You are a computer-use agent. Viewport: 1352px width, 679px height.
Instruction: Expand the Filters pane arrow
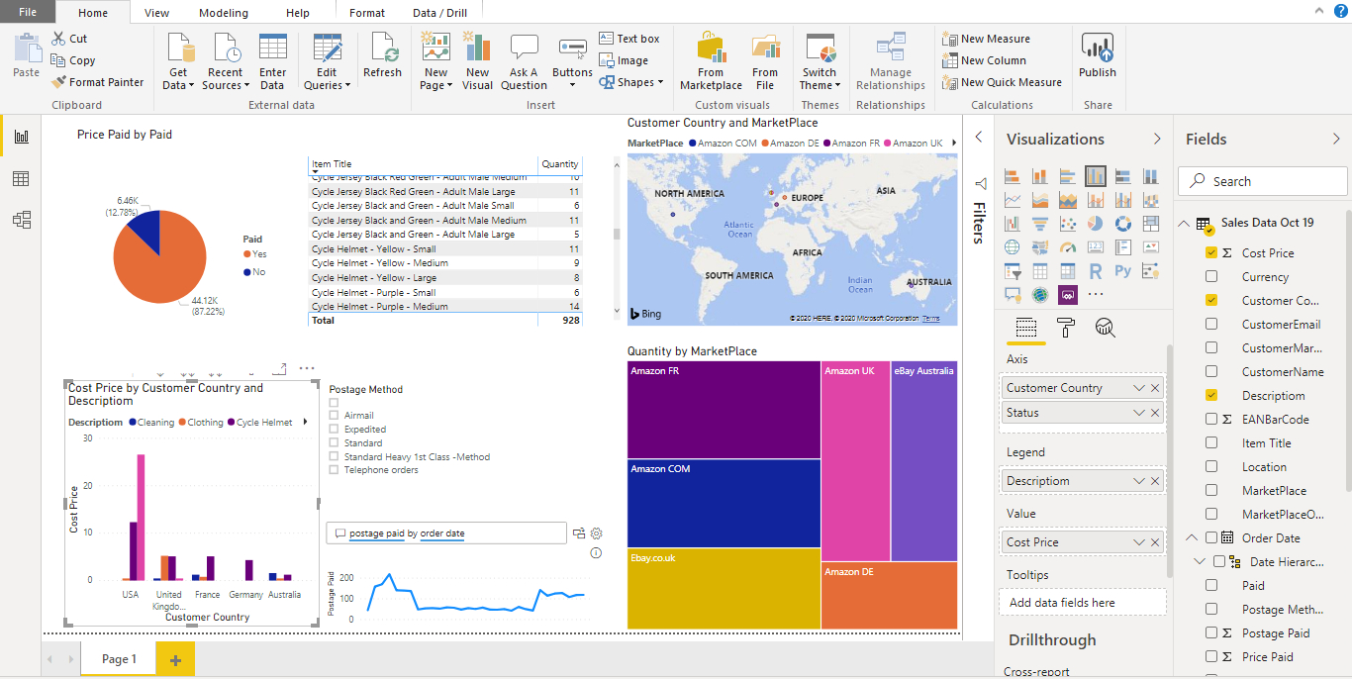[979, 138]
